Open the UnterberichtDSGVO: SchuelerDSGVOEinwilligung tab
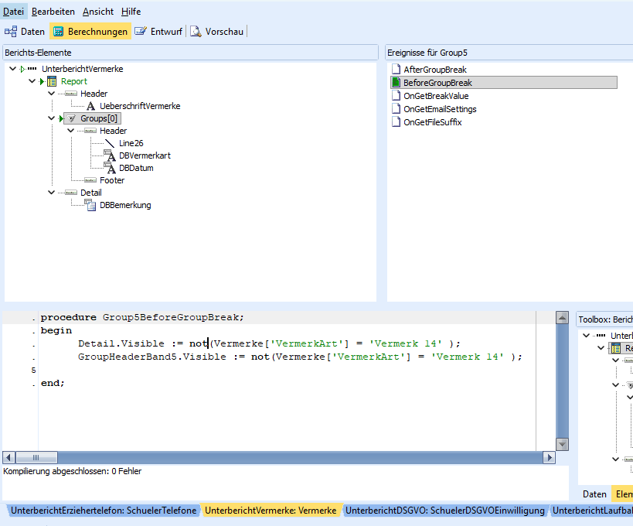The height and width of the screenshot is (526, 633). coord(445,511)
